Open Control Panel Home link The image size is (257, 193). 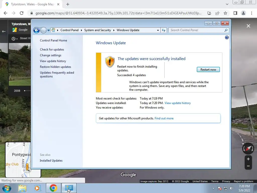click(53, 40)
